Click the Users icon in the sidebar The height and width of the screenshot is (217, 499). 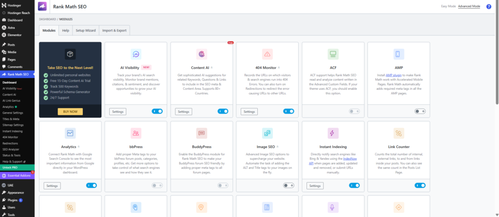tap(4, 207)
